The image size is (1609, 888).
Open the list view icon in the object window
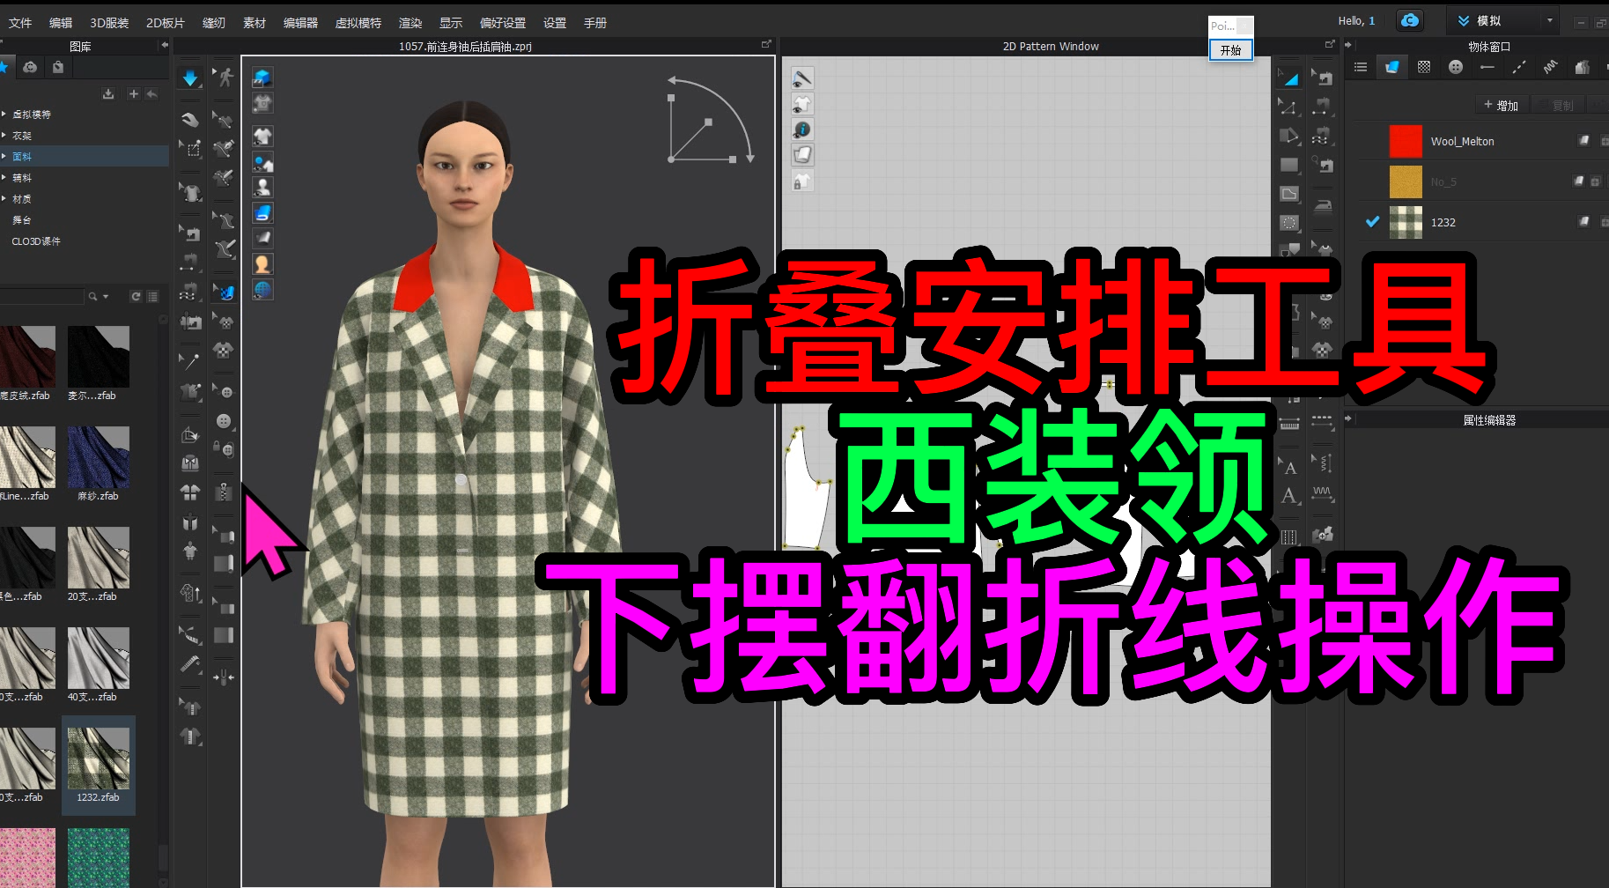[x=1362, y=66]
